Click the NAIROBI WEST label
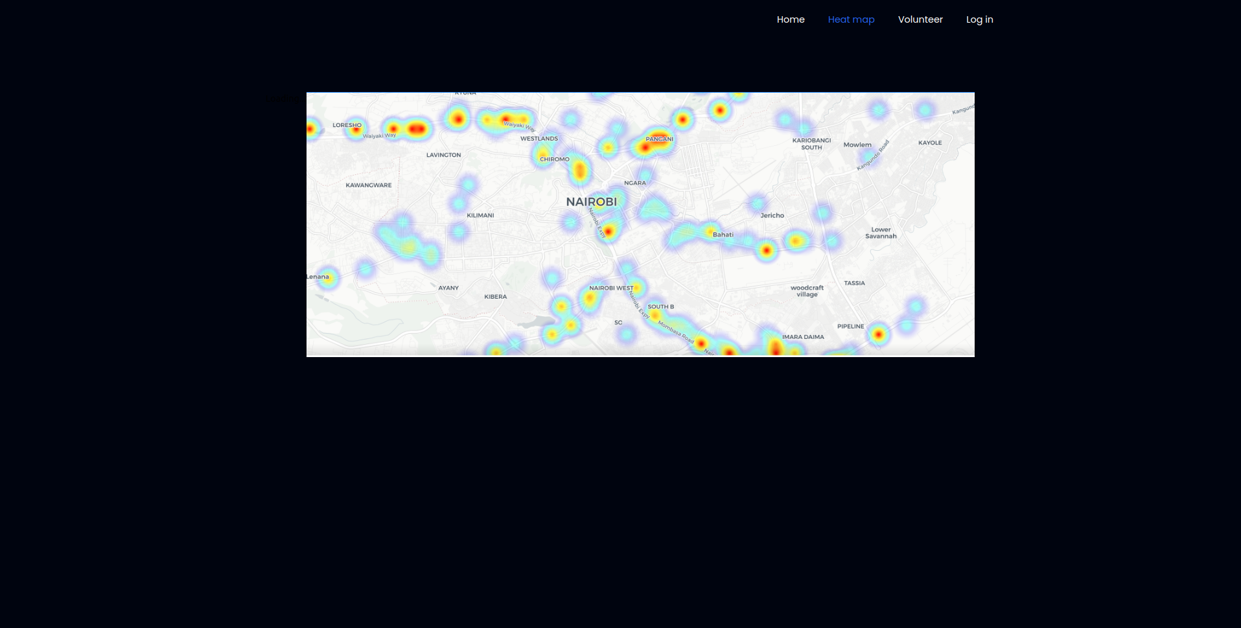This screenshot has height=628, width=1241. tap(611, 288)
